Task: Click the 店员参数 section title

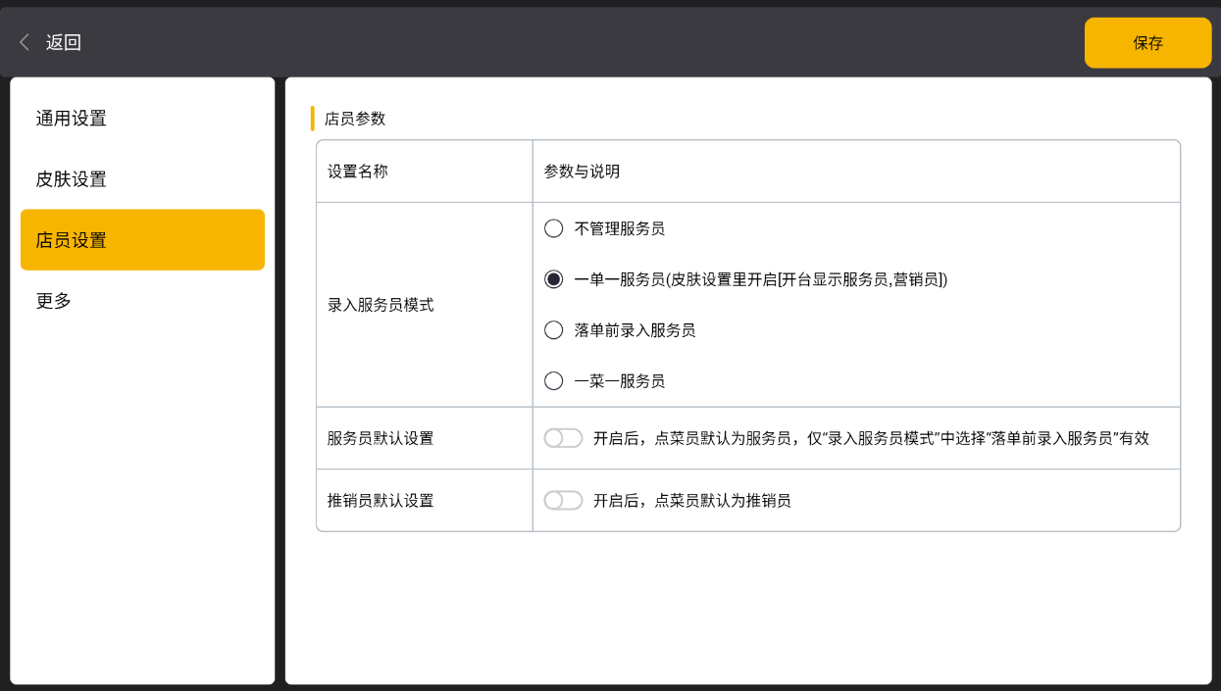Action: 355,119
